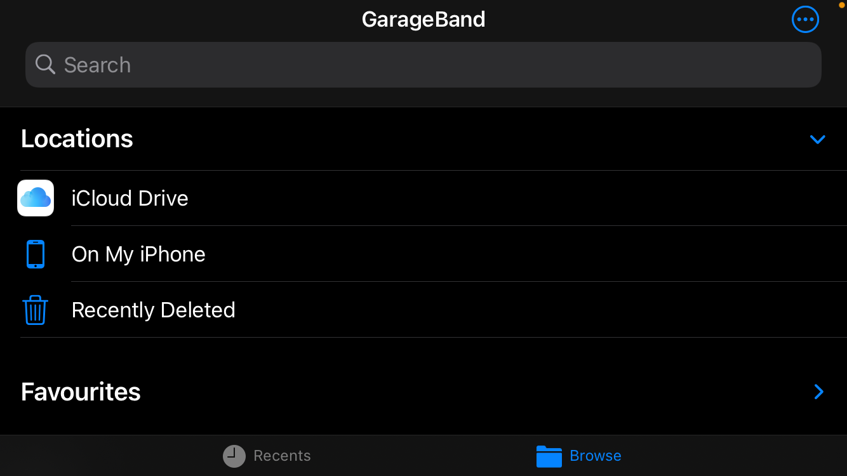Tap the chevron next to Locations

pos(818,140)
